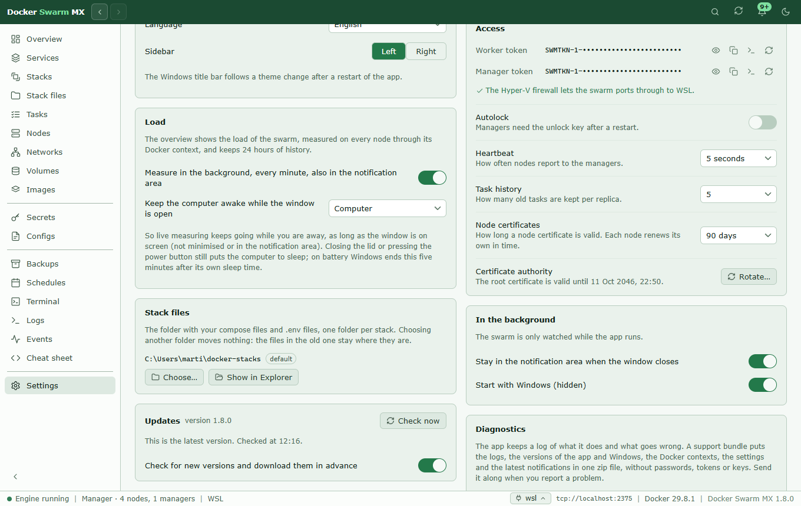Viewport: 801px width, 506px height.
Task: Click the C:\Users\marti\docker-stacks folder path
Action: (x=203, y=359)
